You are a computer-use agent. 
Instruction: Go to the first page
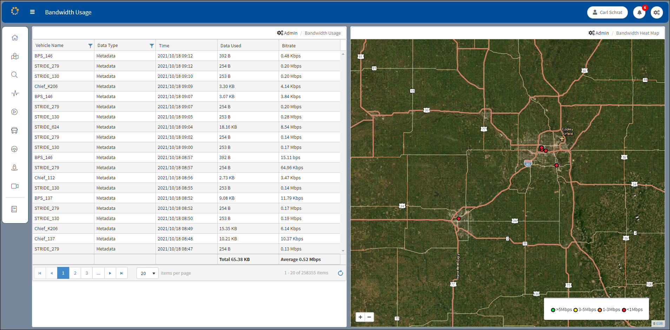(40, 273)
